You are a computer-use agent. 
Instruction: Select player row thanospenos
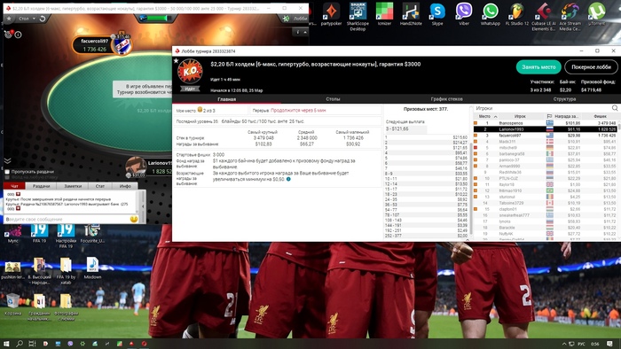click(x=546, y=123)
